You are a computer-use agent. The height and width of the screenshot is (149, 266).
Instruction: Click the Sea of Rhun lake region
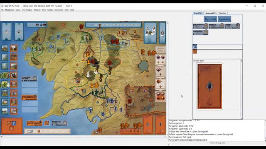[x=144, y=66]
